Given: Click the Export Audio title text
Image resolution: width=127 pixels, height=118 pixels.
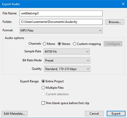Looking at the screenshot, I should 11,4.
